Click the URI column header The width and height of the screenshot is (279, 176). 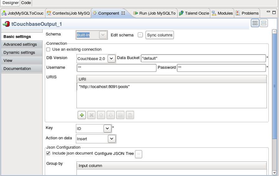[171, 79]
